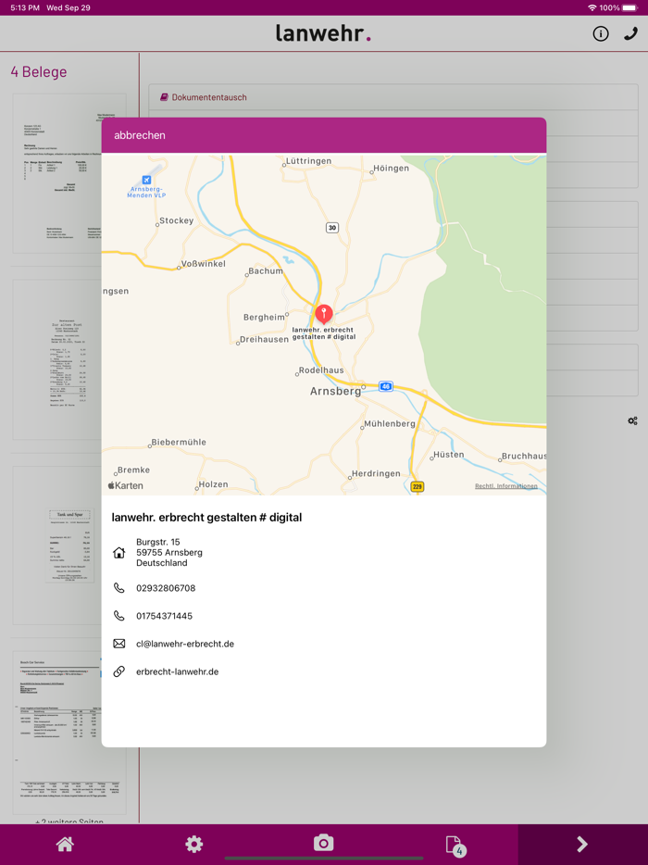648x865 pixels.
Task: Click the Bremke label on map
Action: pos(133,470)
